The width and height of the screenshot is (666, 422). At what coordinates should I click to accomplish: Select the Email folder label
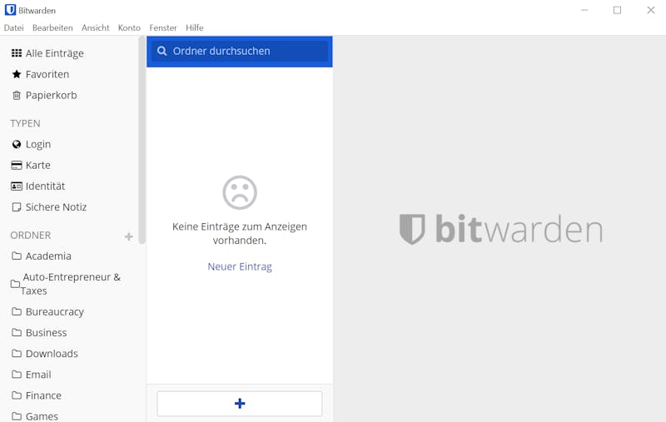click(38, 375)
